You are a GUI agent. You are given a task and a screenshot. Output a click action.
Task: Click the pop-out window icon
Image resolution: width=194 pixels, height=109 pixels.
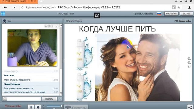point(97,15)
